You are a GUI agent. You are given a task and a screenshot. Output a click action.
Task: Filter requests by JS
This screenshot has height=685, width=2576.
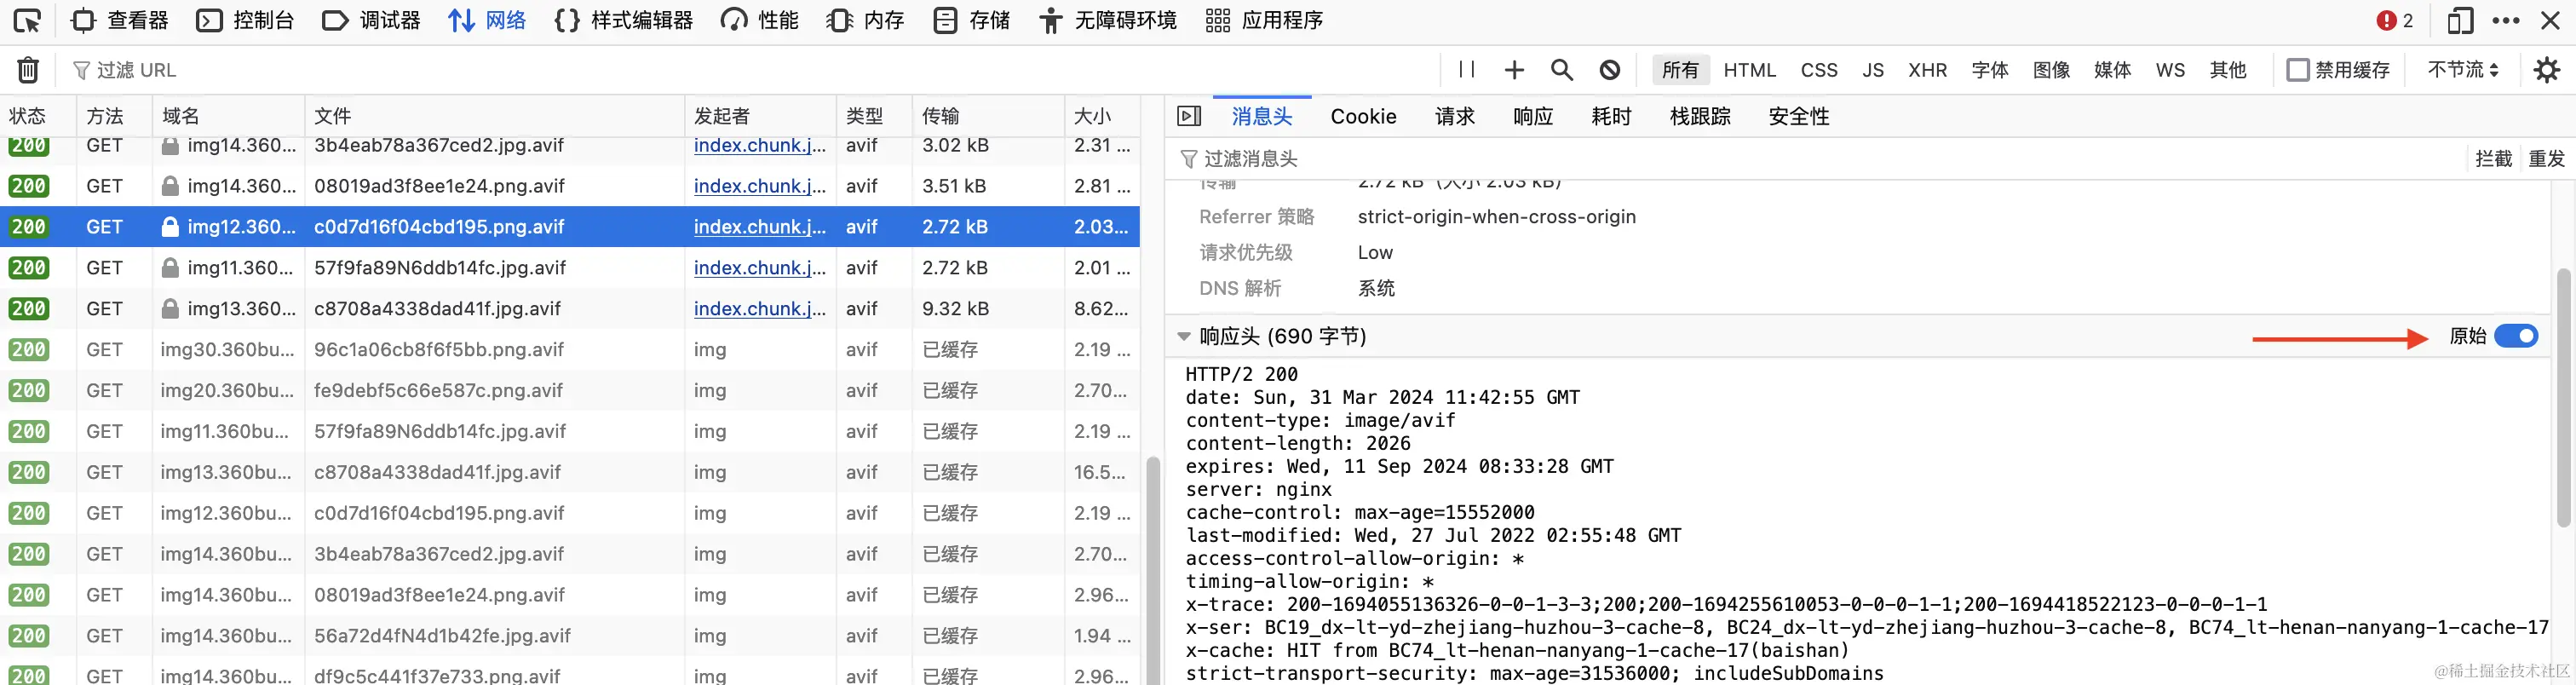tap(1873, 70)
